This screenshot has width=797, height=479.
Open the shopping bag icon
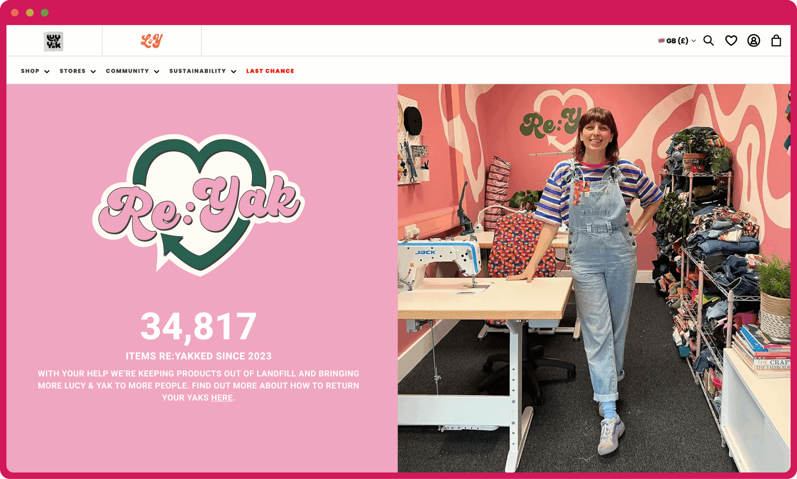[x=776, y=41]
